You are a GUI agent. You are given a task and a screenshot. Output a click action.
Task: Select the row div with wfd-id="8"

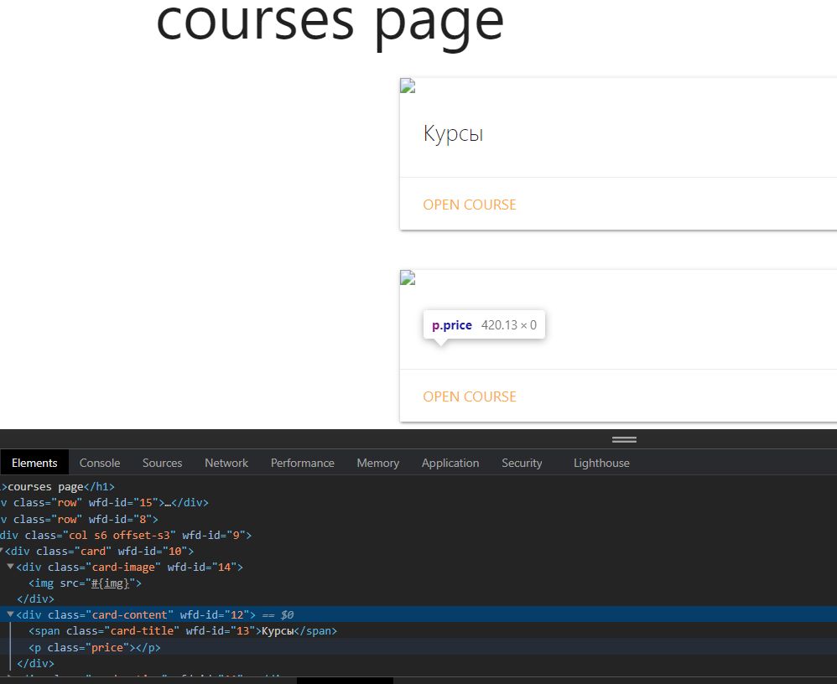click(79, 519)
